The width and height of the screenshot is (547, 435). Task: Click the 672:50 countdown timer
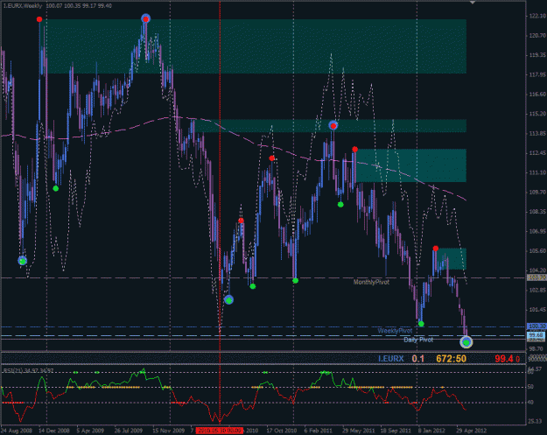(451, 359)
